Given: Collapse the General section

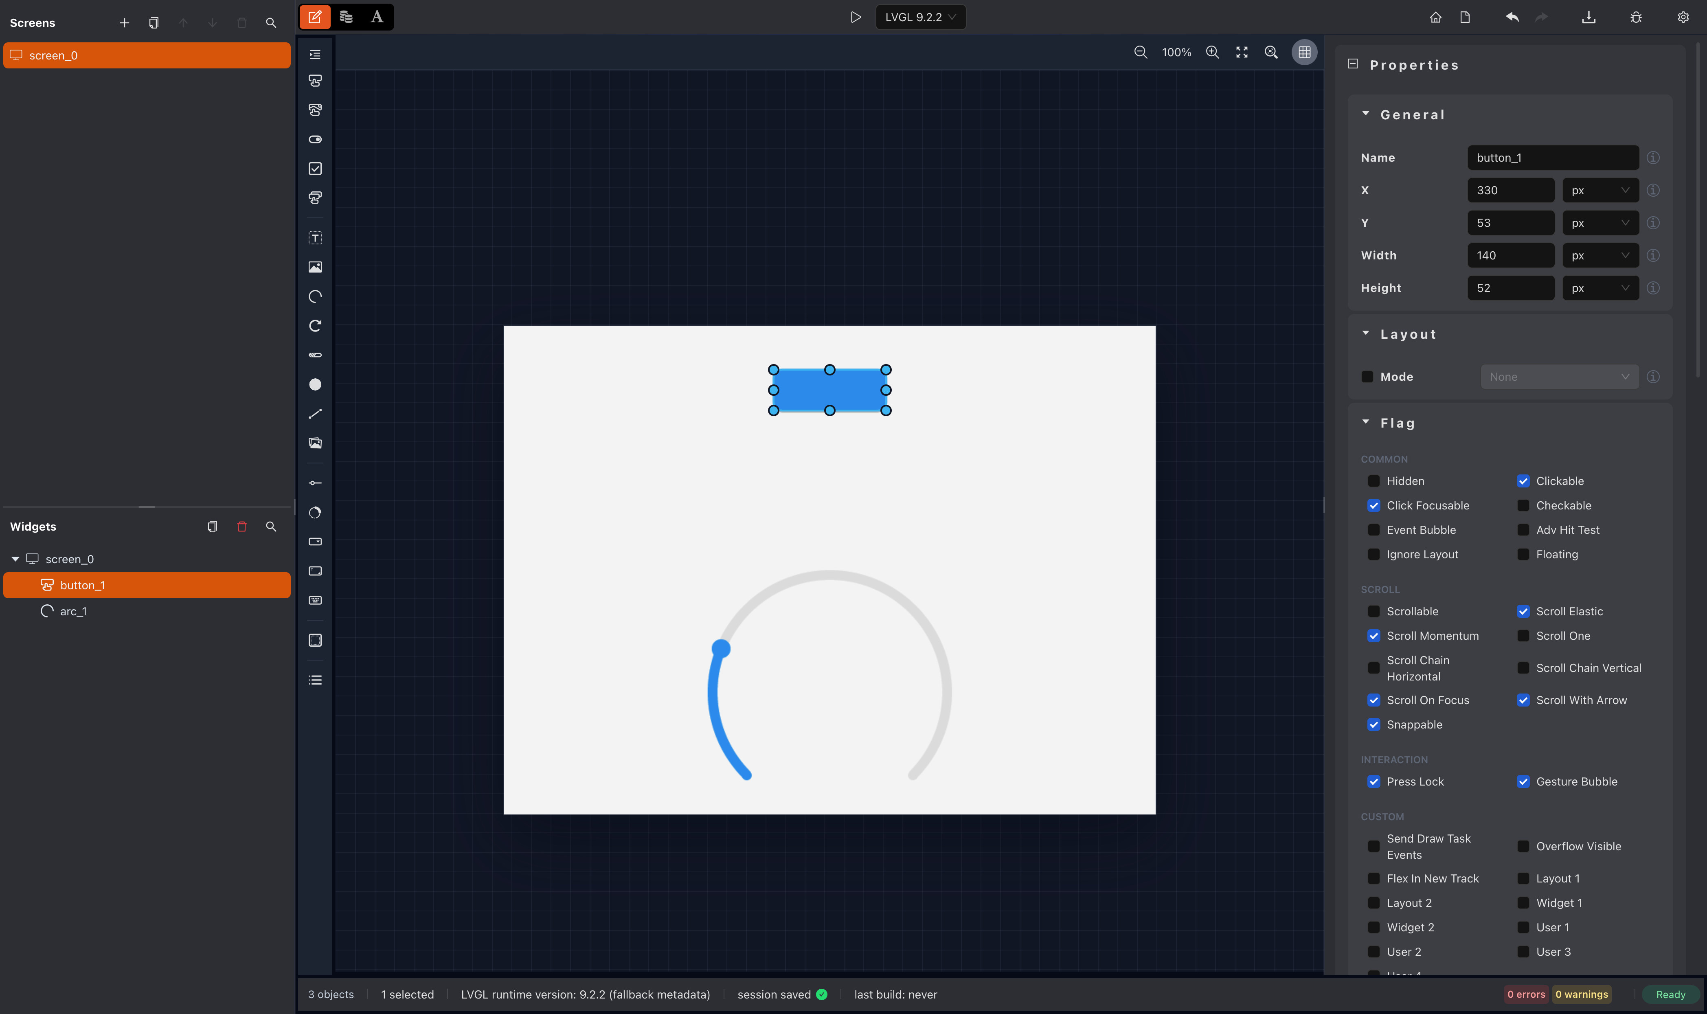Looking at the screenshot, I should click(x=1366, y=114).
